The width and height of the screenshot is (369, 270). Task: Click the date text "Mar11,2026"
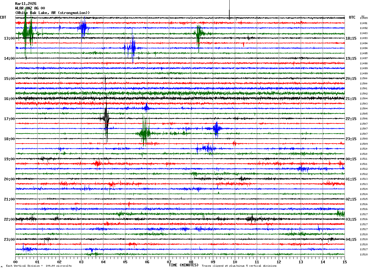[x=26, y=4]
